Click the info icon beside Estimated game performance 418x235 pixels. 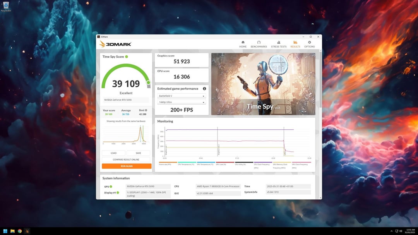pyautogui.click(x=204, y=89)
